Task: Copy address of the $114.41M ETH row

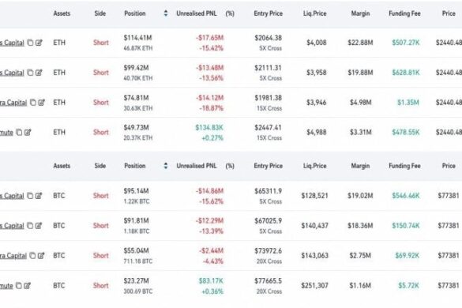Action: click(30, 43)
